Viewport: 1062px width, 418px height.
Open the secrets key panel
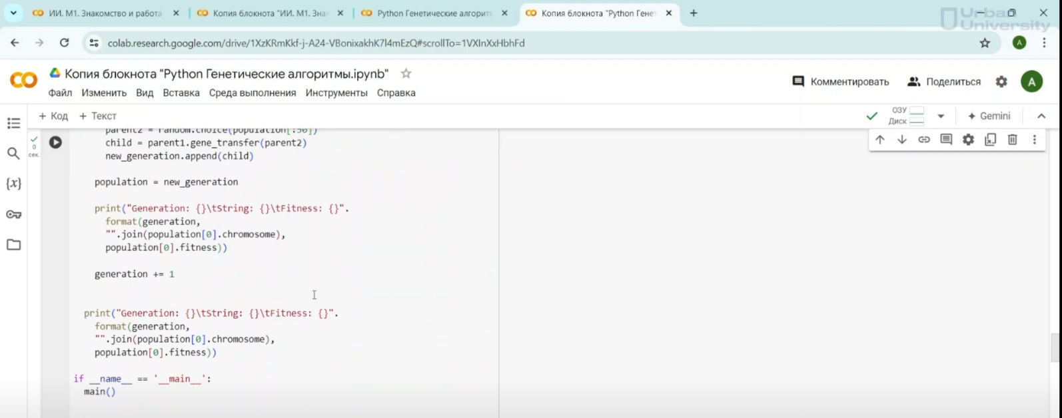pyautogui.click(x=13, y=214)
